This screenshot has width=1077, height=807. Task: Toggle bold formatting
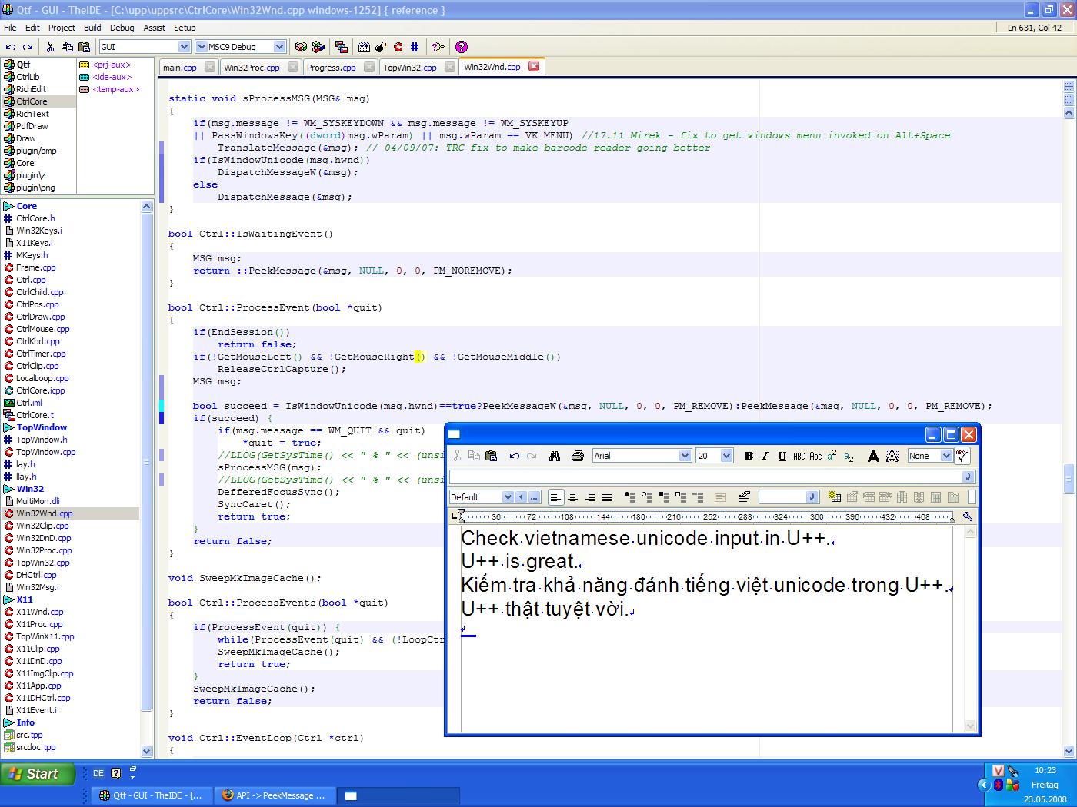749,456
